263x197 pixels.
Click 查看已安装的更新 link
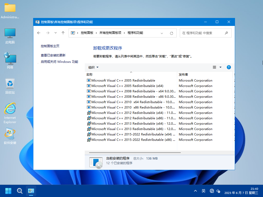[x=53, y=55]
